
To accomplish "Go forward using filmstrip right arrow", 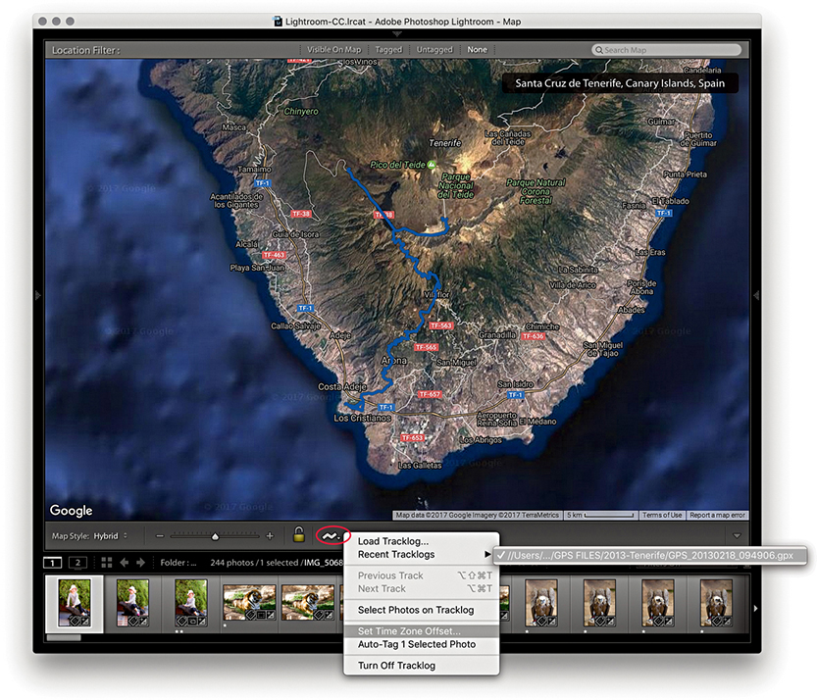I will pos(141,563).
